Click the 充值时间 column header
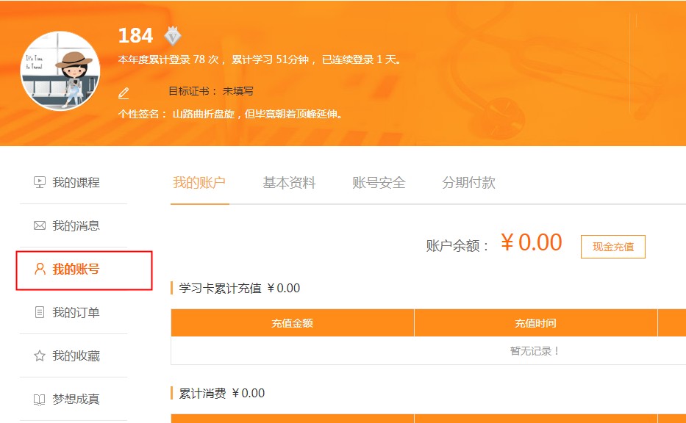 coord(535,323)
